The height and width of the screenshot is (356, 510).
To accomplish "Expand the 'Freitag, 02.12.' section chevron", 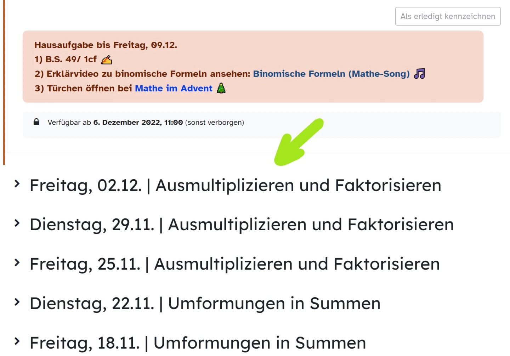I will coord(17,184).
